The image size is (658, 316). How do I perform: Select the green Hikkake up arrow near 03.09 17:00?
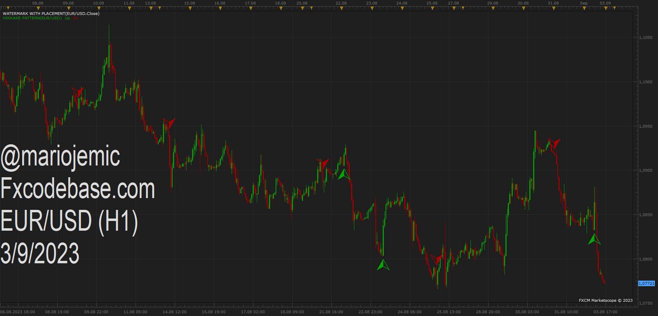tap(594, 239)
